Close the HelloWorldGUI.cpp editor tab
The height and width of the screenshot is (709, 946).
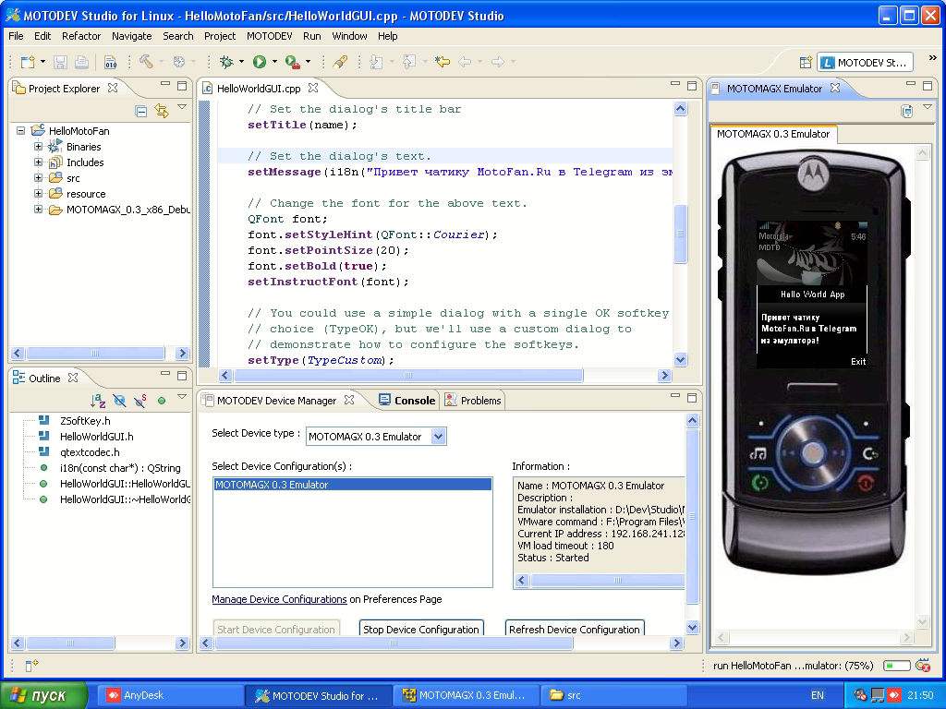click(313, 88)
